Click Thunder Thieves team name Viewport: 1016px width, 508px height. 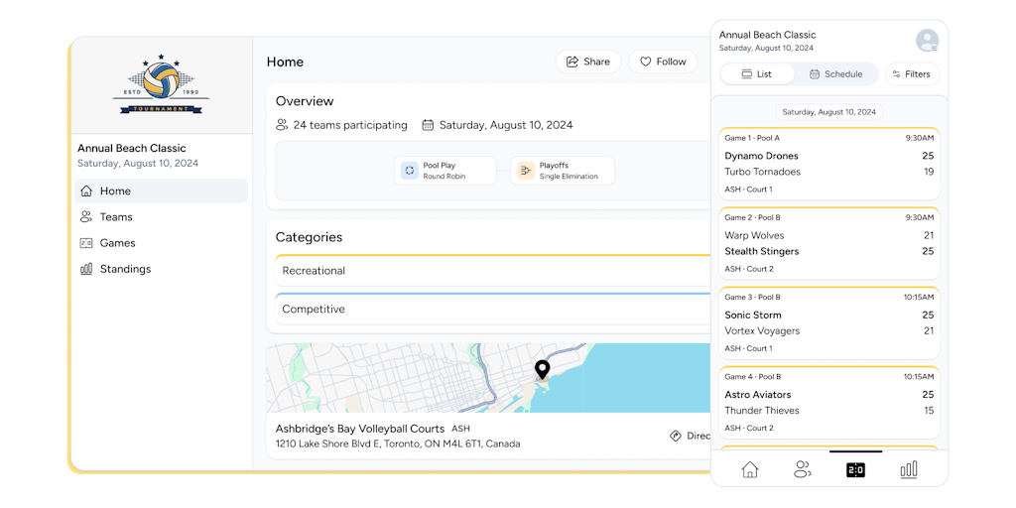[762, 410]
